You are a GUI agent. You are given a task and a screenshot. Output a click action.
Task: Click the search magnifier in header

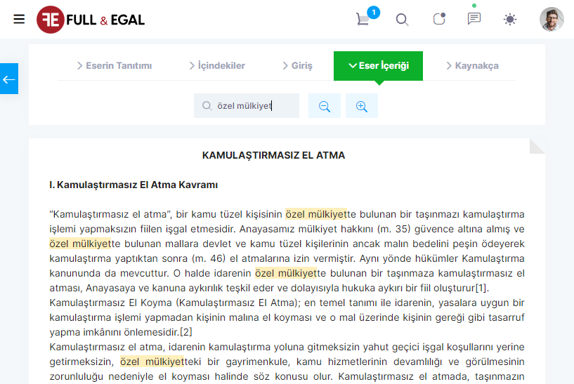(402, 20)
